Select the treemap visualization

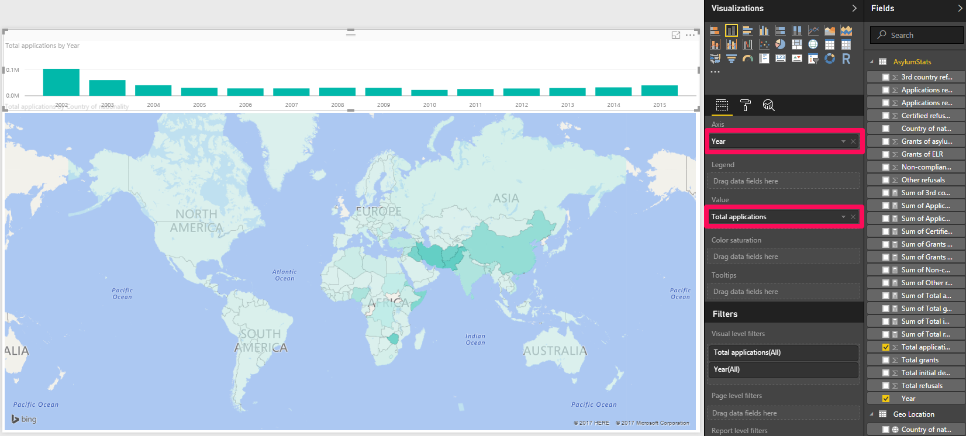796,44
